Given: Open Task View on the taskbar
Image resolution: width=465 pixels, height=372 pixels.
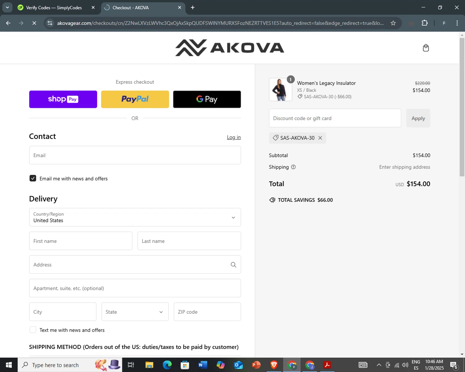Looking at the screenshot, I should (131, 365).
